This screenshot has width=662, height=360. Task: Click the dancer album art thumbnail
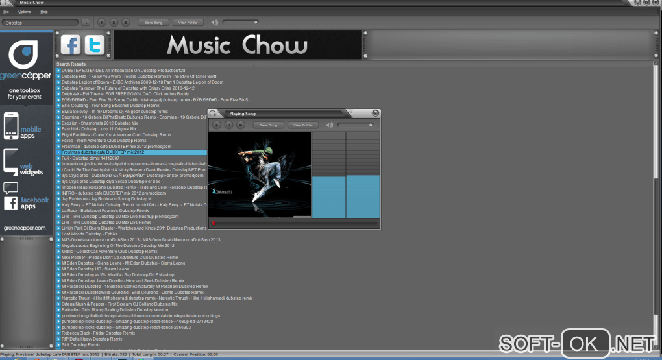(x=260, y=175)
